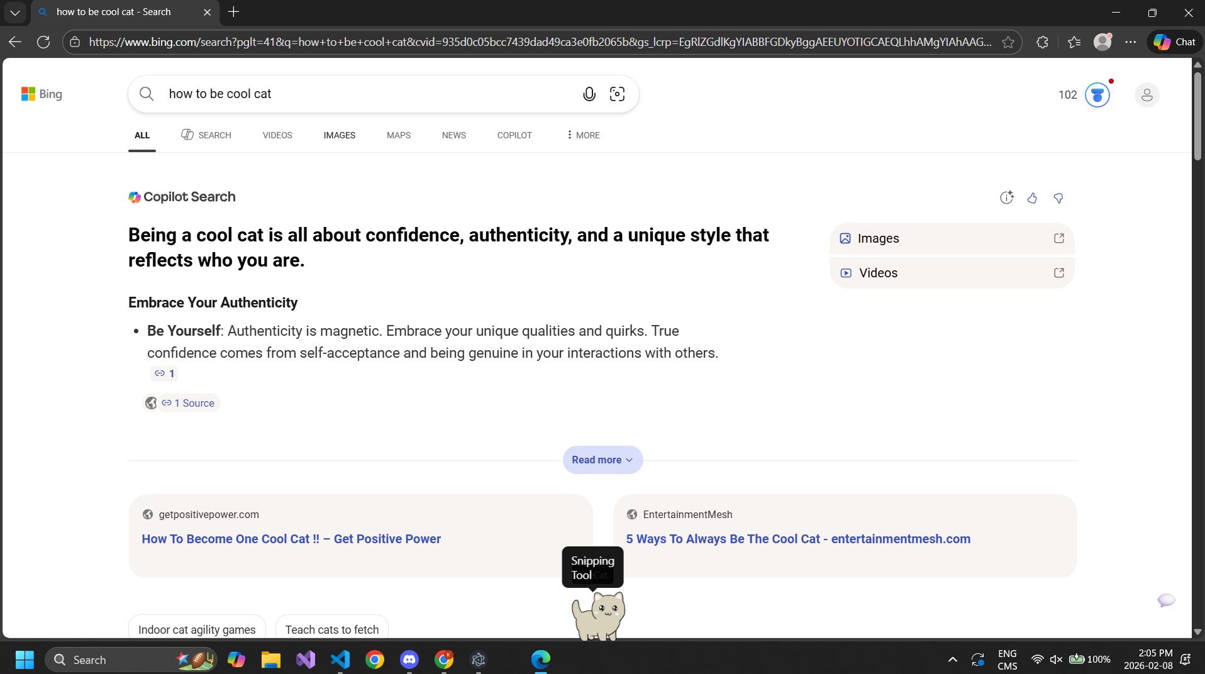Switch to the MAPS tab
Image resolution: width=1205 pixels, height=674 pixels.
click(399, 135)
